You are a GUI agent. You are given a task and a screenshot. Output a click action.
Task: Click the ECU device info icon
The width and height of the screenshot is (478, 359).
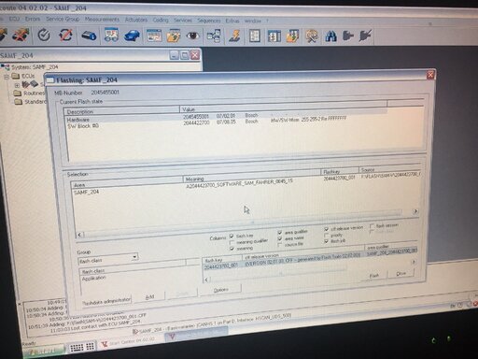pos(89,36)
